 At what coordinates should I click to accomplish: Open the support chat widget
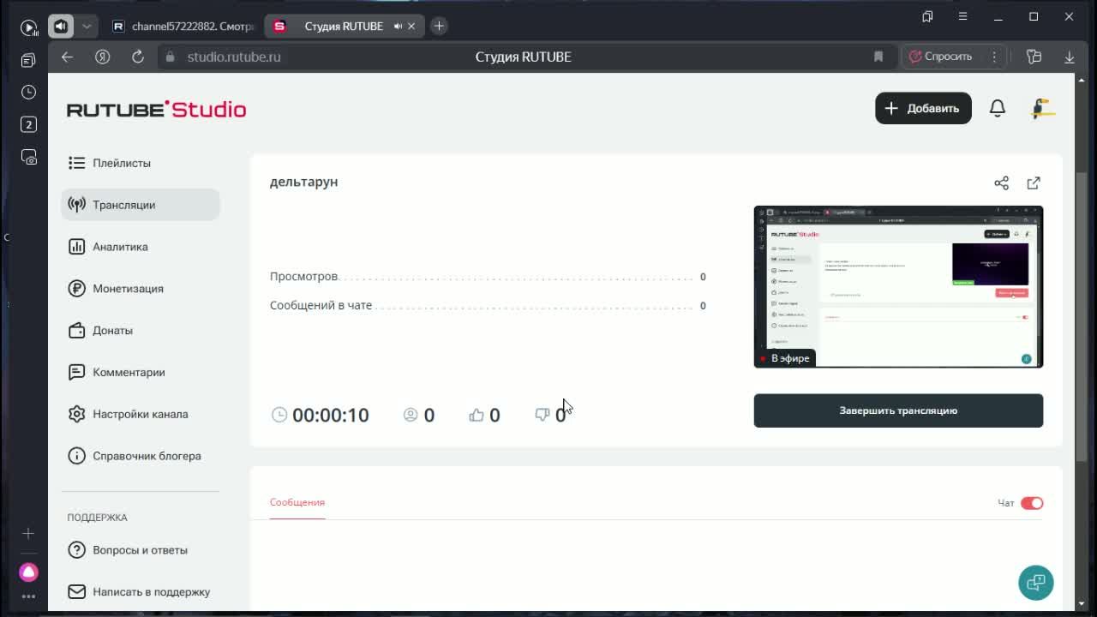[1035, 583]
